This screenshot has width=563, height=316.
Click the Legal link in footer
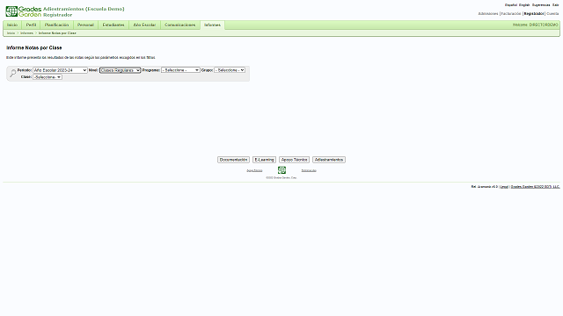coord(504,187)
